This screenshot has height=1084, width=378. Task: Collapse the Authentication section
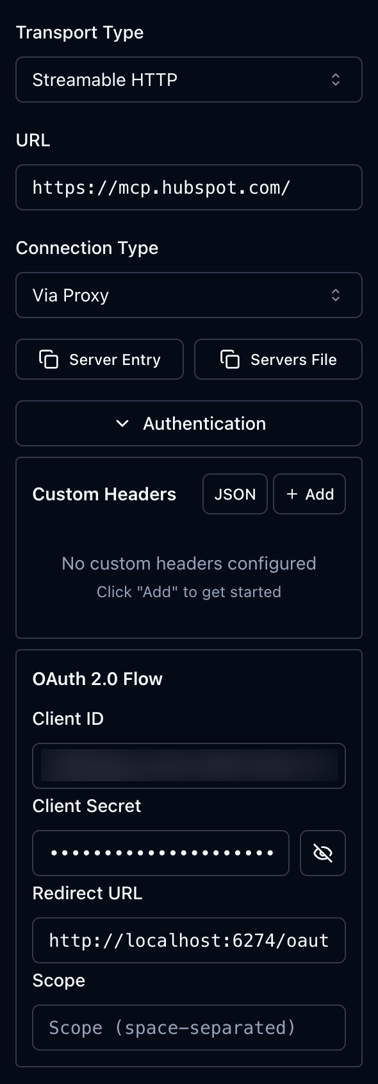[x=189, y=423]
